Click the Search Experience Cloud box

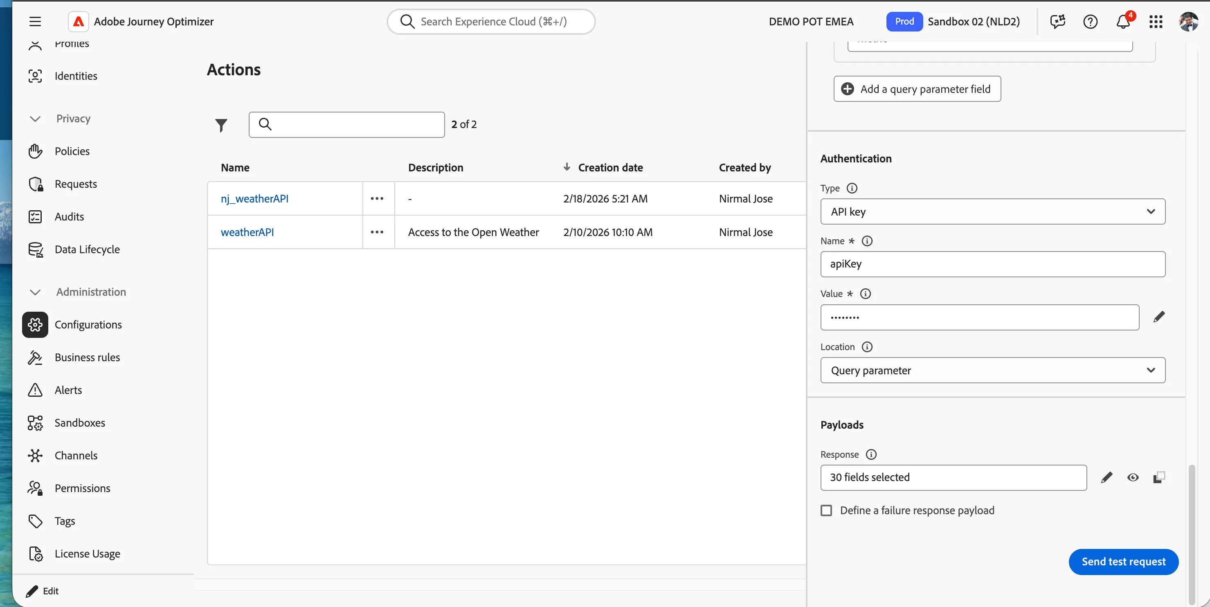pyautogui.click(x=491, y=22)
